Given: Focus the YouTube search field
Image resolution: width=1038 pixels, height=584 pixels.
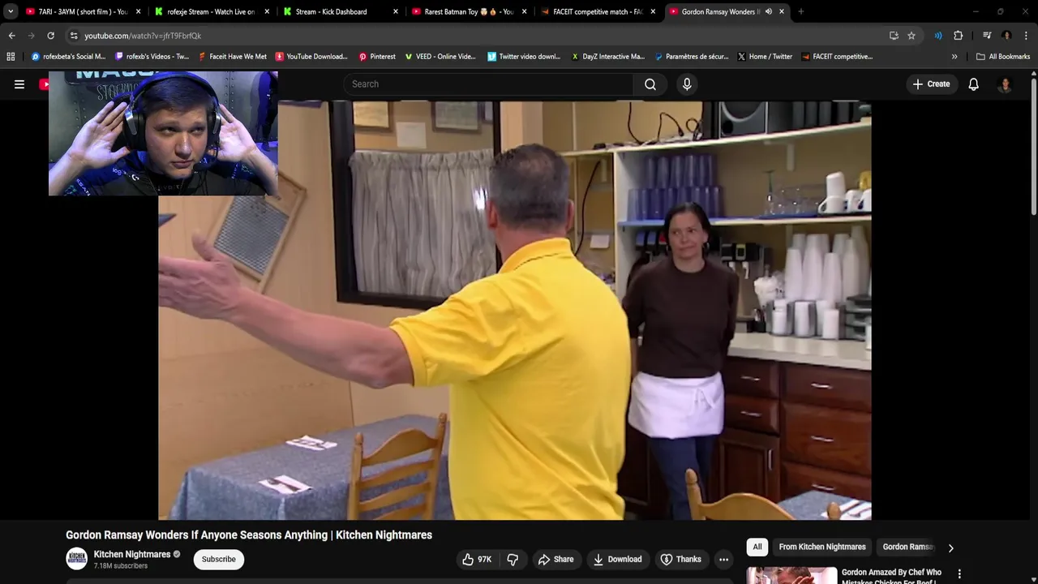Looking at the screenshot, I should [488, 84].
